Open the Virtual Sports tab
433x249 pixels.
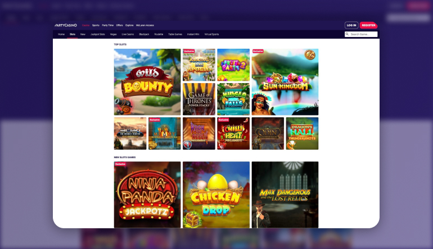(x=211, y=34)
